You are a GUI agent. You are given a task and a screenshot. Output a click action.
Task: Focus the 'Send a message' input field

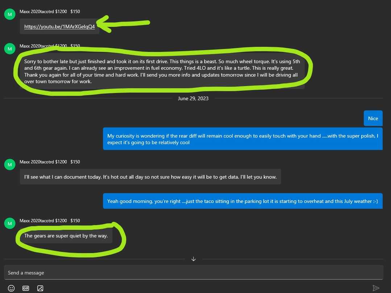click(x=193, y=273)
